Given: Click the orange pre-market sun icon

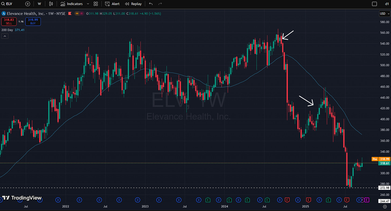Looking at the screenshot, I should 77,13.
